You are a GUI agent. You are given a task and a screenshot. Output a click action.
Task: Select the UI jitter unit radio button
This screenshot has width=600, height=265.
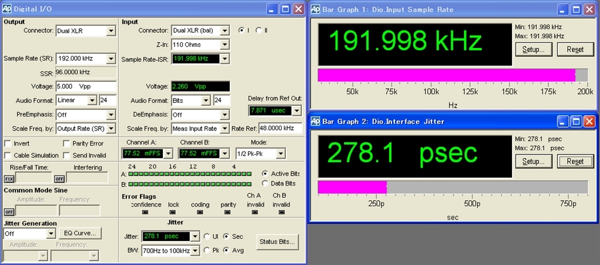click(207, 236)
